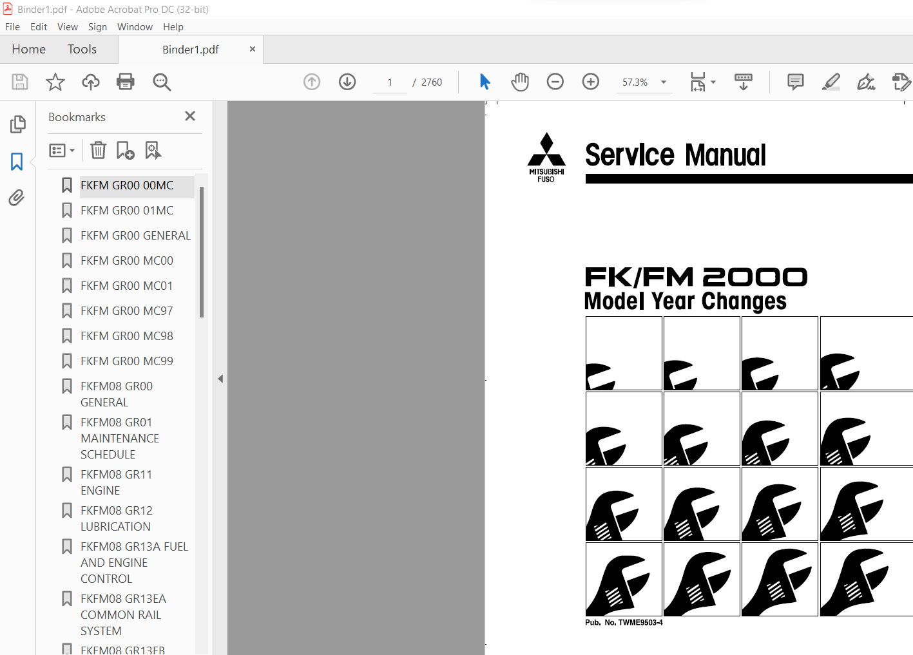Open the Find text magnifier

click(x=162, y=82)
